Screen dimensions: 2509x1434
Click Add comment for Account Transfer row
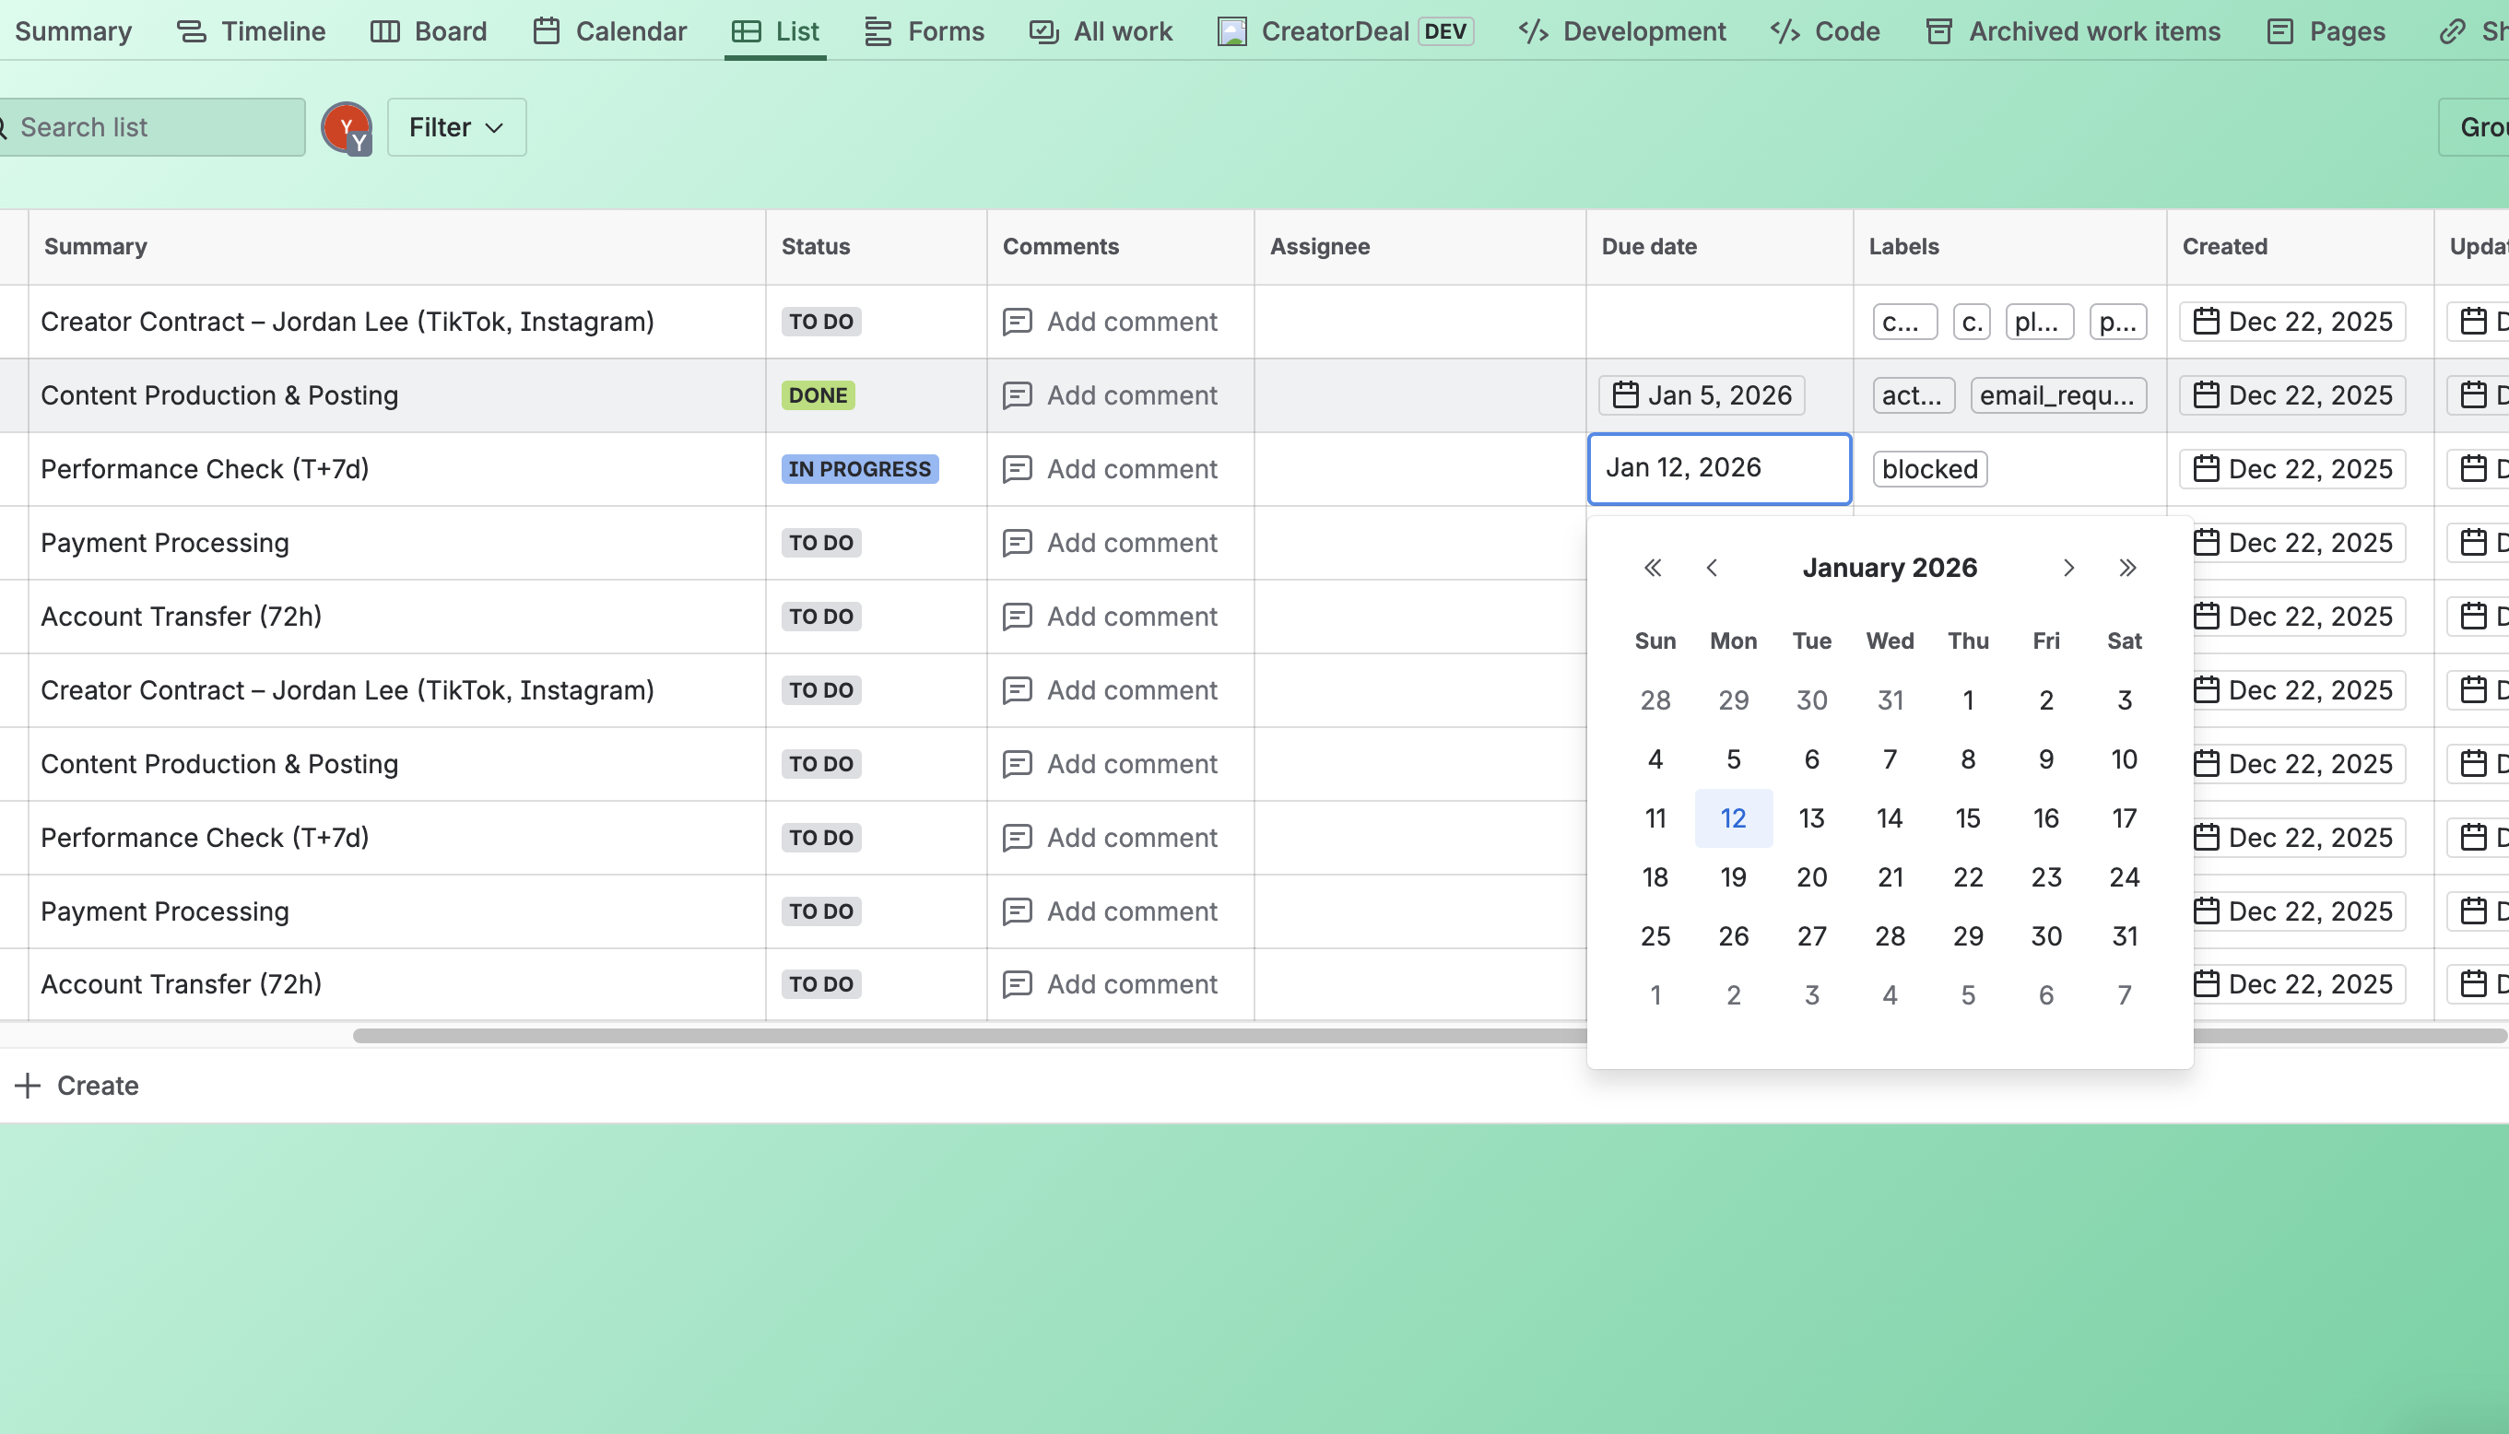click(x=1131, y=617)
